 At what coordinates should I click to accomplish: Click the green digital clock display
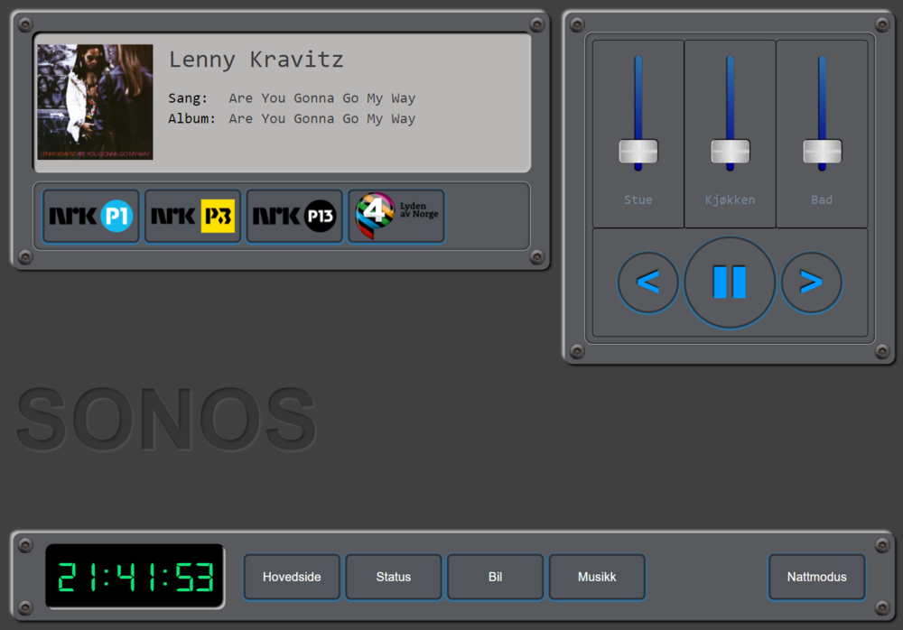(x=135, y=576)
